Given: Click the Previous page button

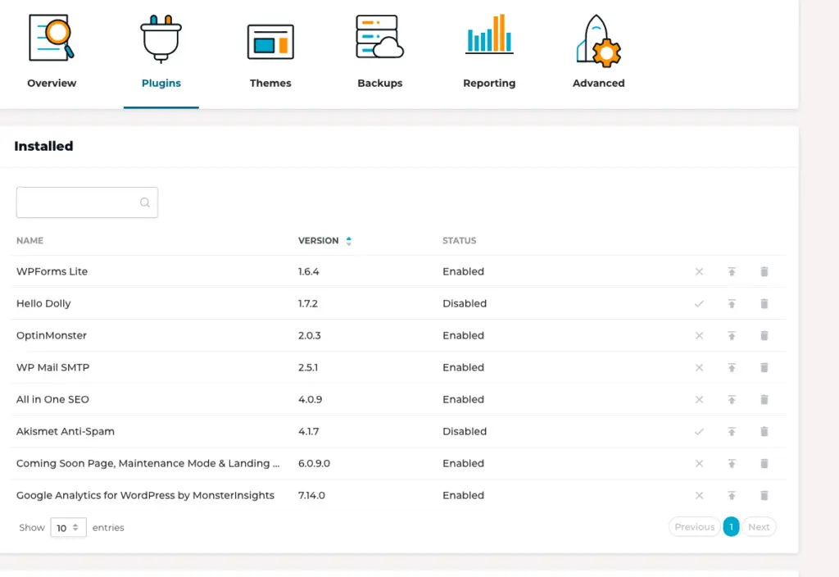Looking at the screenshot, I should coord(695,527).
